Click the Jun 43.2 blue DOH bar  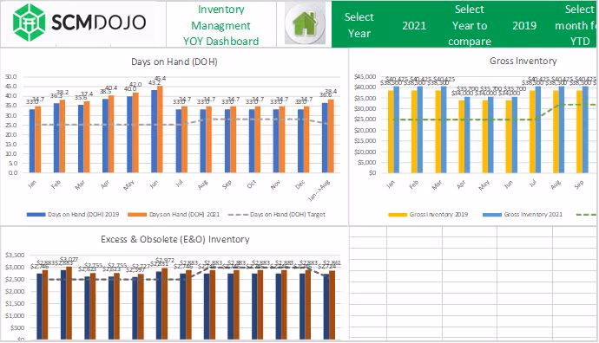155,131
